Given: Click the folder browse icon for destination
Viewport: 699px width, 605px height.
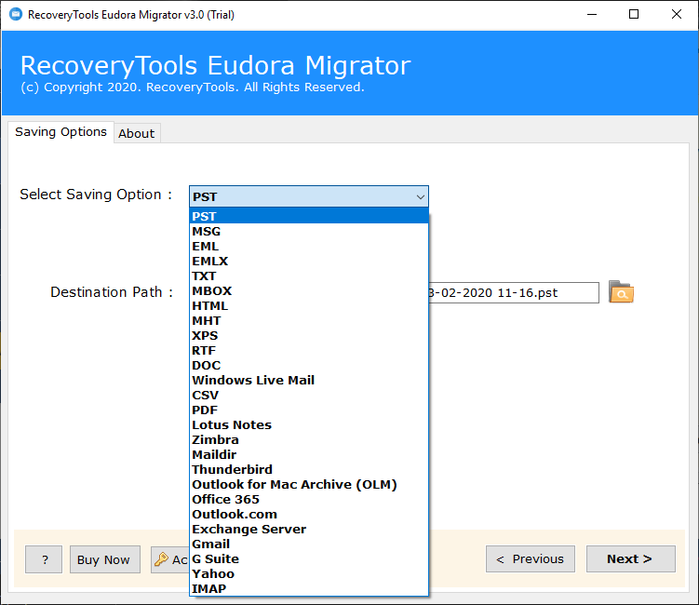Looking at the screenshot, I should click(x=621, y=292).
